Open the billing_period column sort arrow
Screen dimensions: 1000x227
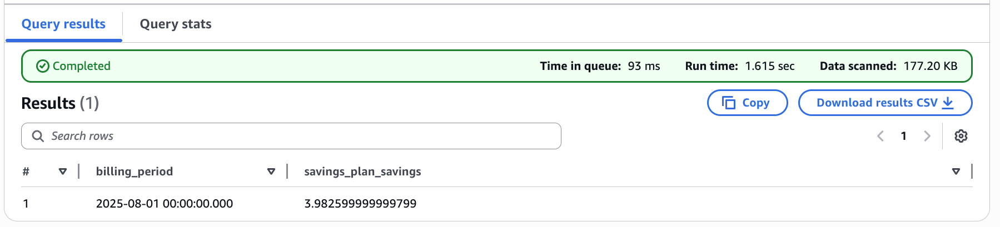coord(271,171)
